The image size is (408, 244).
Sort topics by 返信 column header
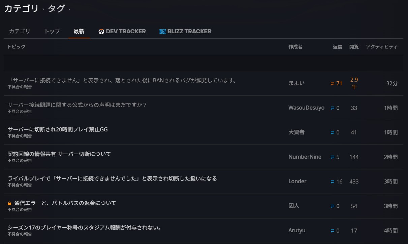pos(337,47)
